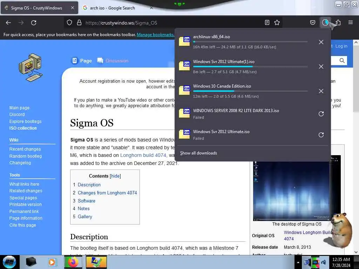The height and width of the screenshot is (269, 359).
Task: Open Special pages link
Action: tap(23, 198)
